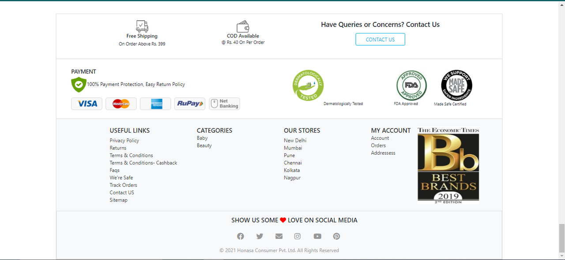Open the Twitter social media icon

click(260, 236)
